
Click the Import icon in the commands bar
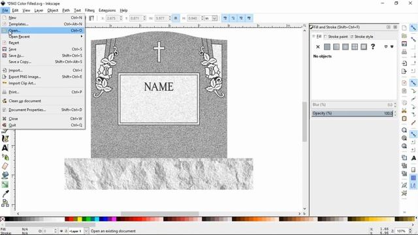point(404,63)
